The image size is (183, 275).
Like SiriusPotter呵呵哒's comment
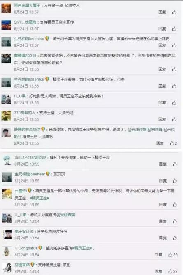(x=175, y=164)
